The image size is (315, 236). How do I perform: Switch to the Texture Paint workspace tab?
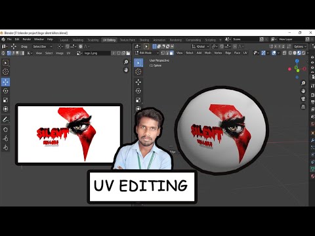coord(127,40)
